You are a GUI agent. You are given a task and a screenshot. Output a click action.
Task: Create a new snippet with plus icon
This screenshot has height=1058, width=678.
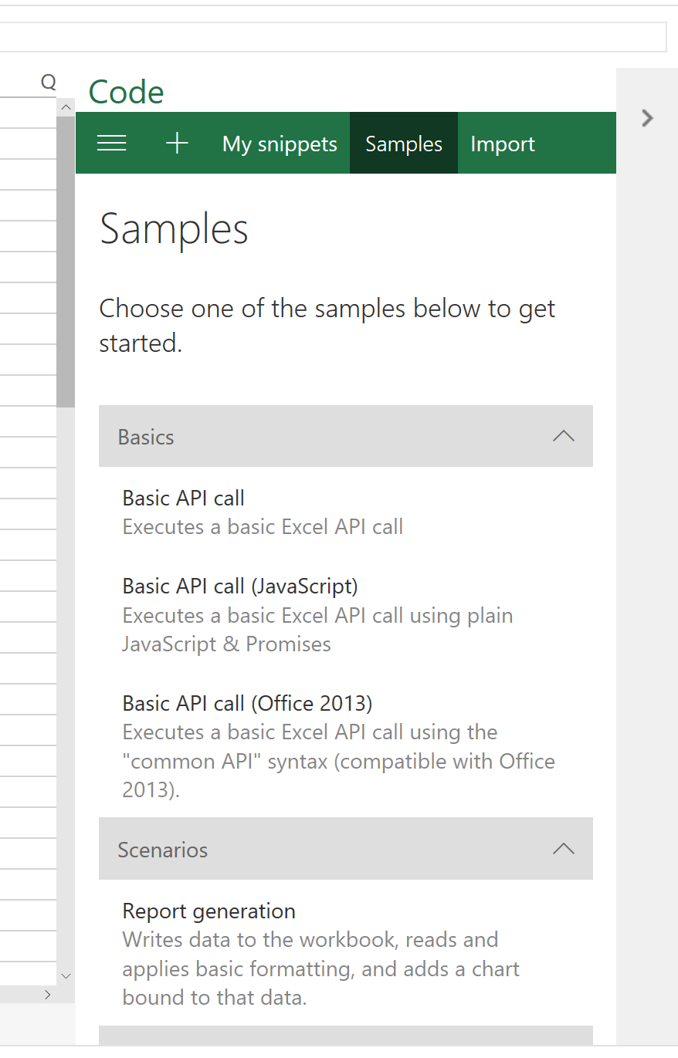tap(177, 144)
